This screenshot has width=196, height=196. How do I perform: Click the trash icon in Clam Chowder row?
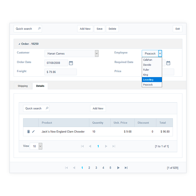click(x=28, y=132)
